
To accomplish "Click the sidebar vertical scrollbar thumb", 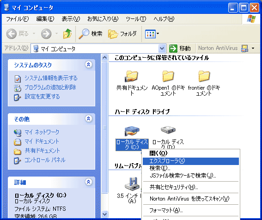I will coord(105,128).
